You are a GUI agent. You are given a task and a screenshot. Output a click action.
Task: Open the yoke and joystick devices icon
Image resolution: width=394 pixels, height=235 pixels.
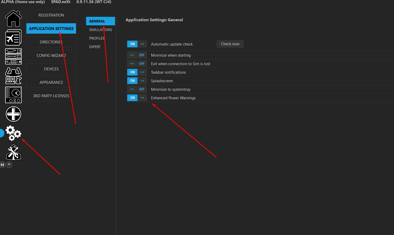[x=13, y=76]
